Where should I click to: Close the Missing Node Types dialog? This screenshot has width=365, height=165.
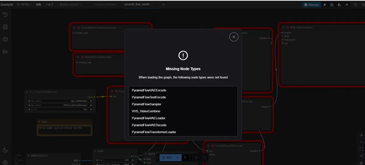(x=234, y=37)
